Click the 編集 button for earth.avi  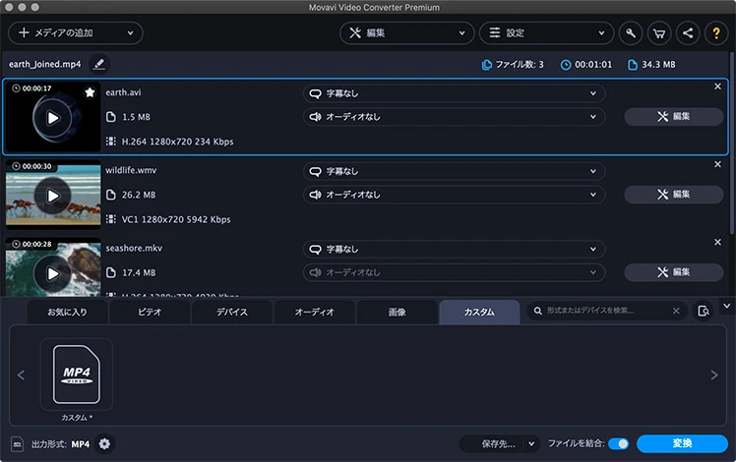pyautogui.click(x=674, y=117)
